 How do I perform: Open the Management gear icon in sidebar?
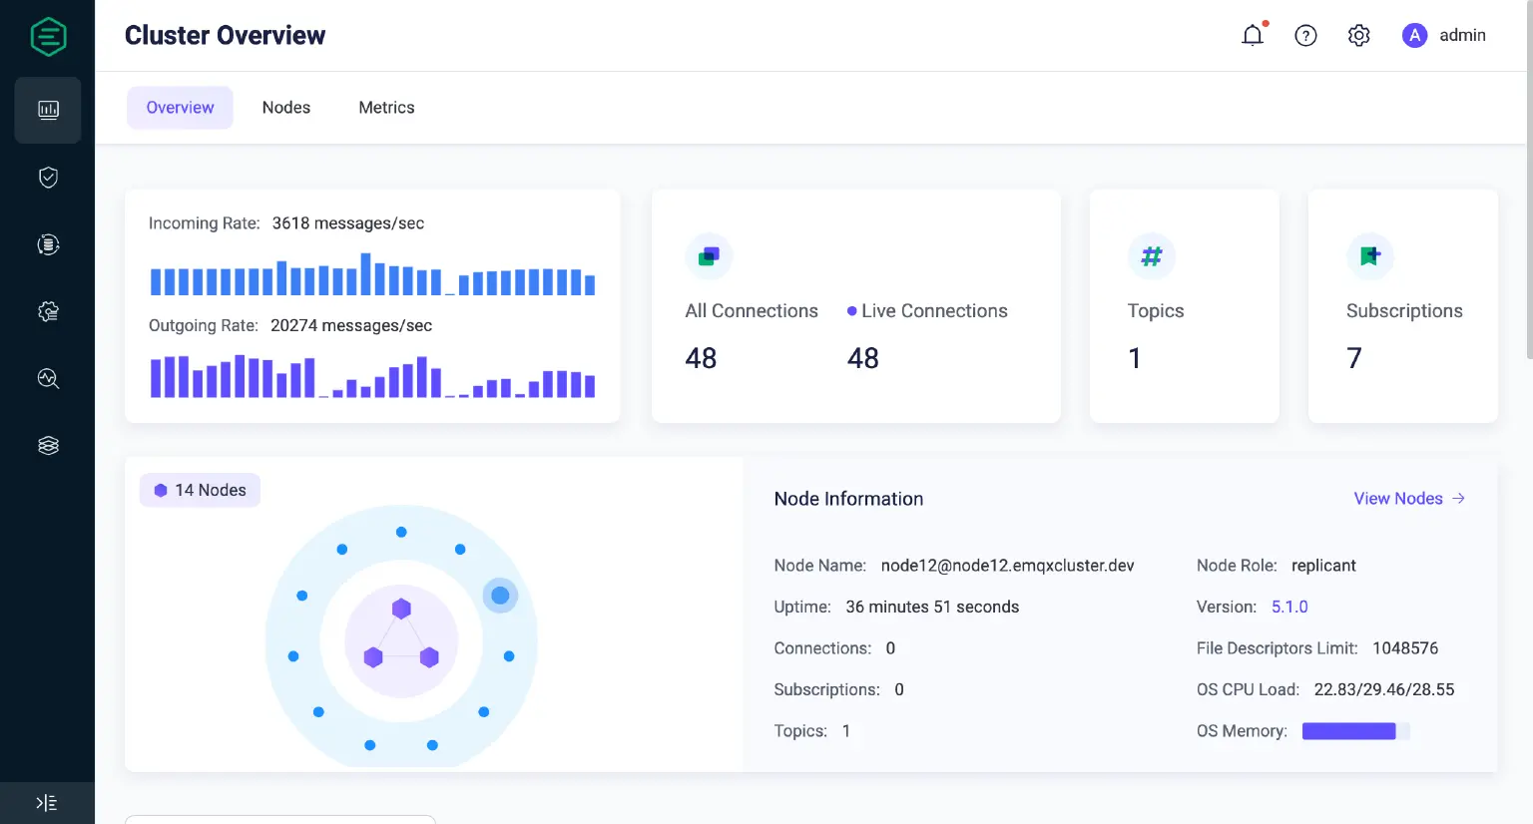tap(47, 311)
